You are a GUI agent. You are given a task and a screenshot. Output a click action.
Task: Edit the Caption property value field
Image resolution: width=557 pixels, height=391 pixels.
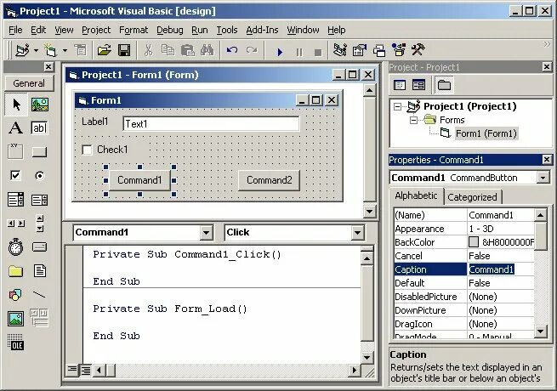point(501,269)
